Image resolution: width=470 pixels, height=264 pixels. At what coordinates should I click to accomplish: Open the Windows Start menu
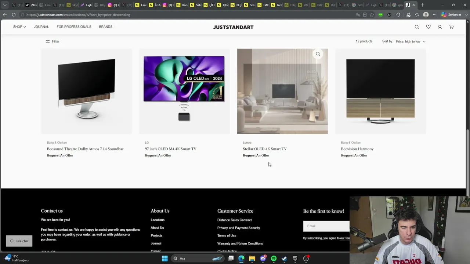point(165,258)
